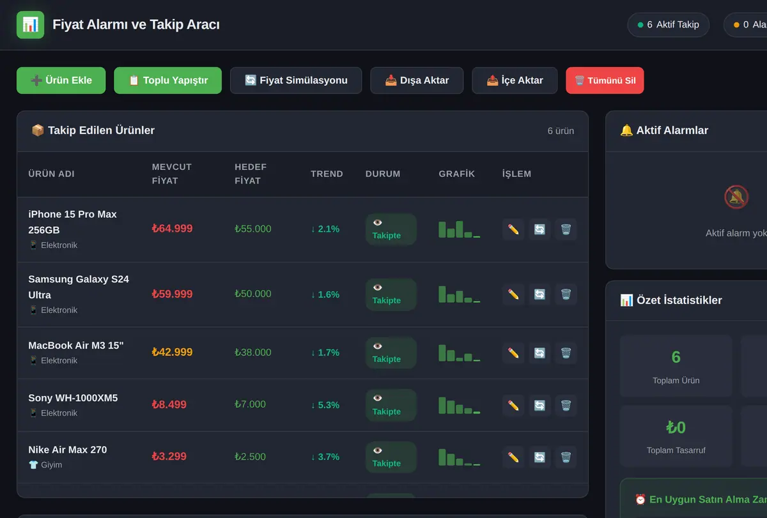Refresh Nike Air Max 270 price
The width and height of the screenshot is (767, 518).
(x=539, y=457)
